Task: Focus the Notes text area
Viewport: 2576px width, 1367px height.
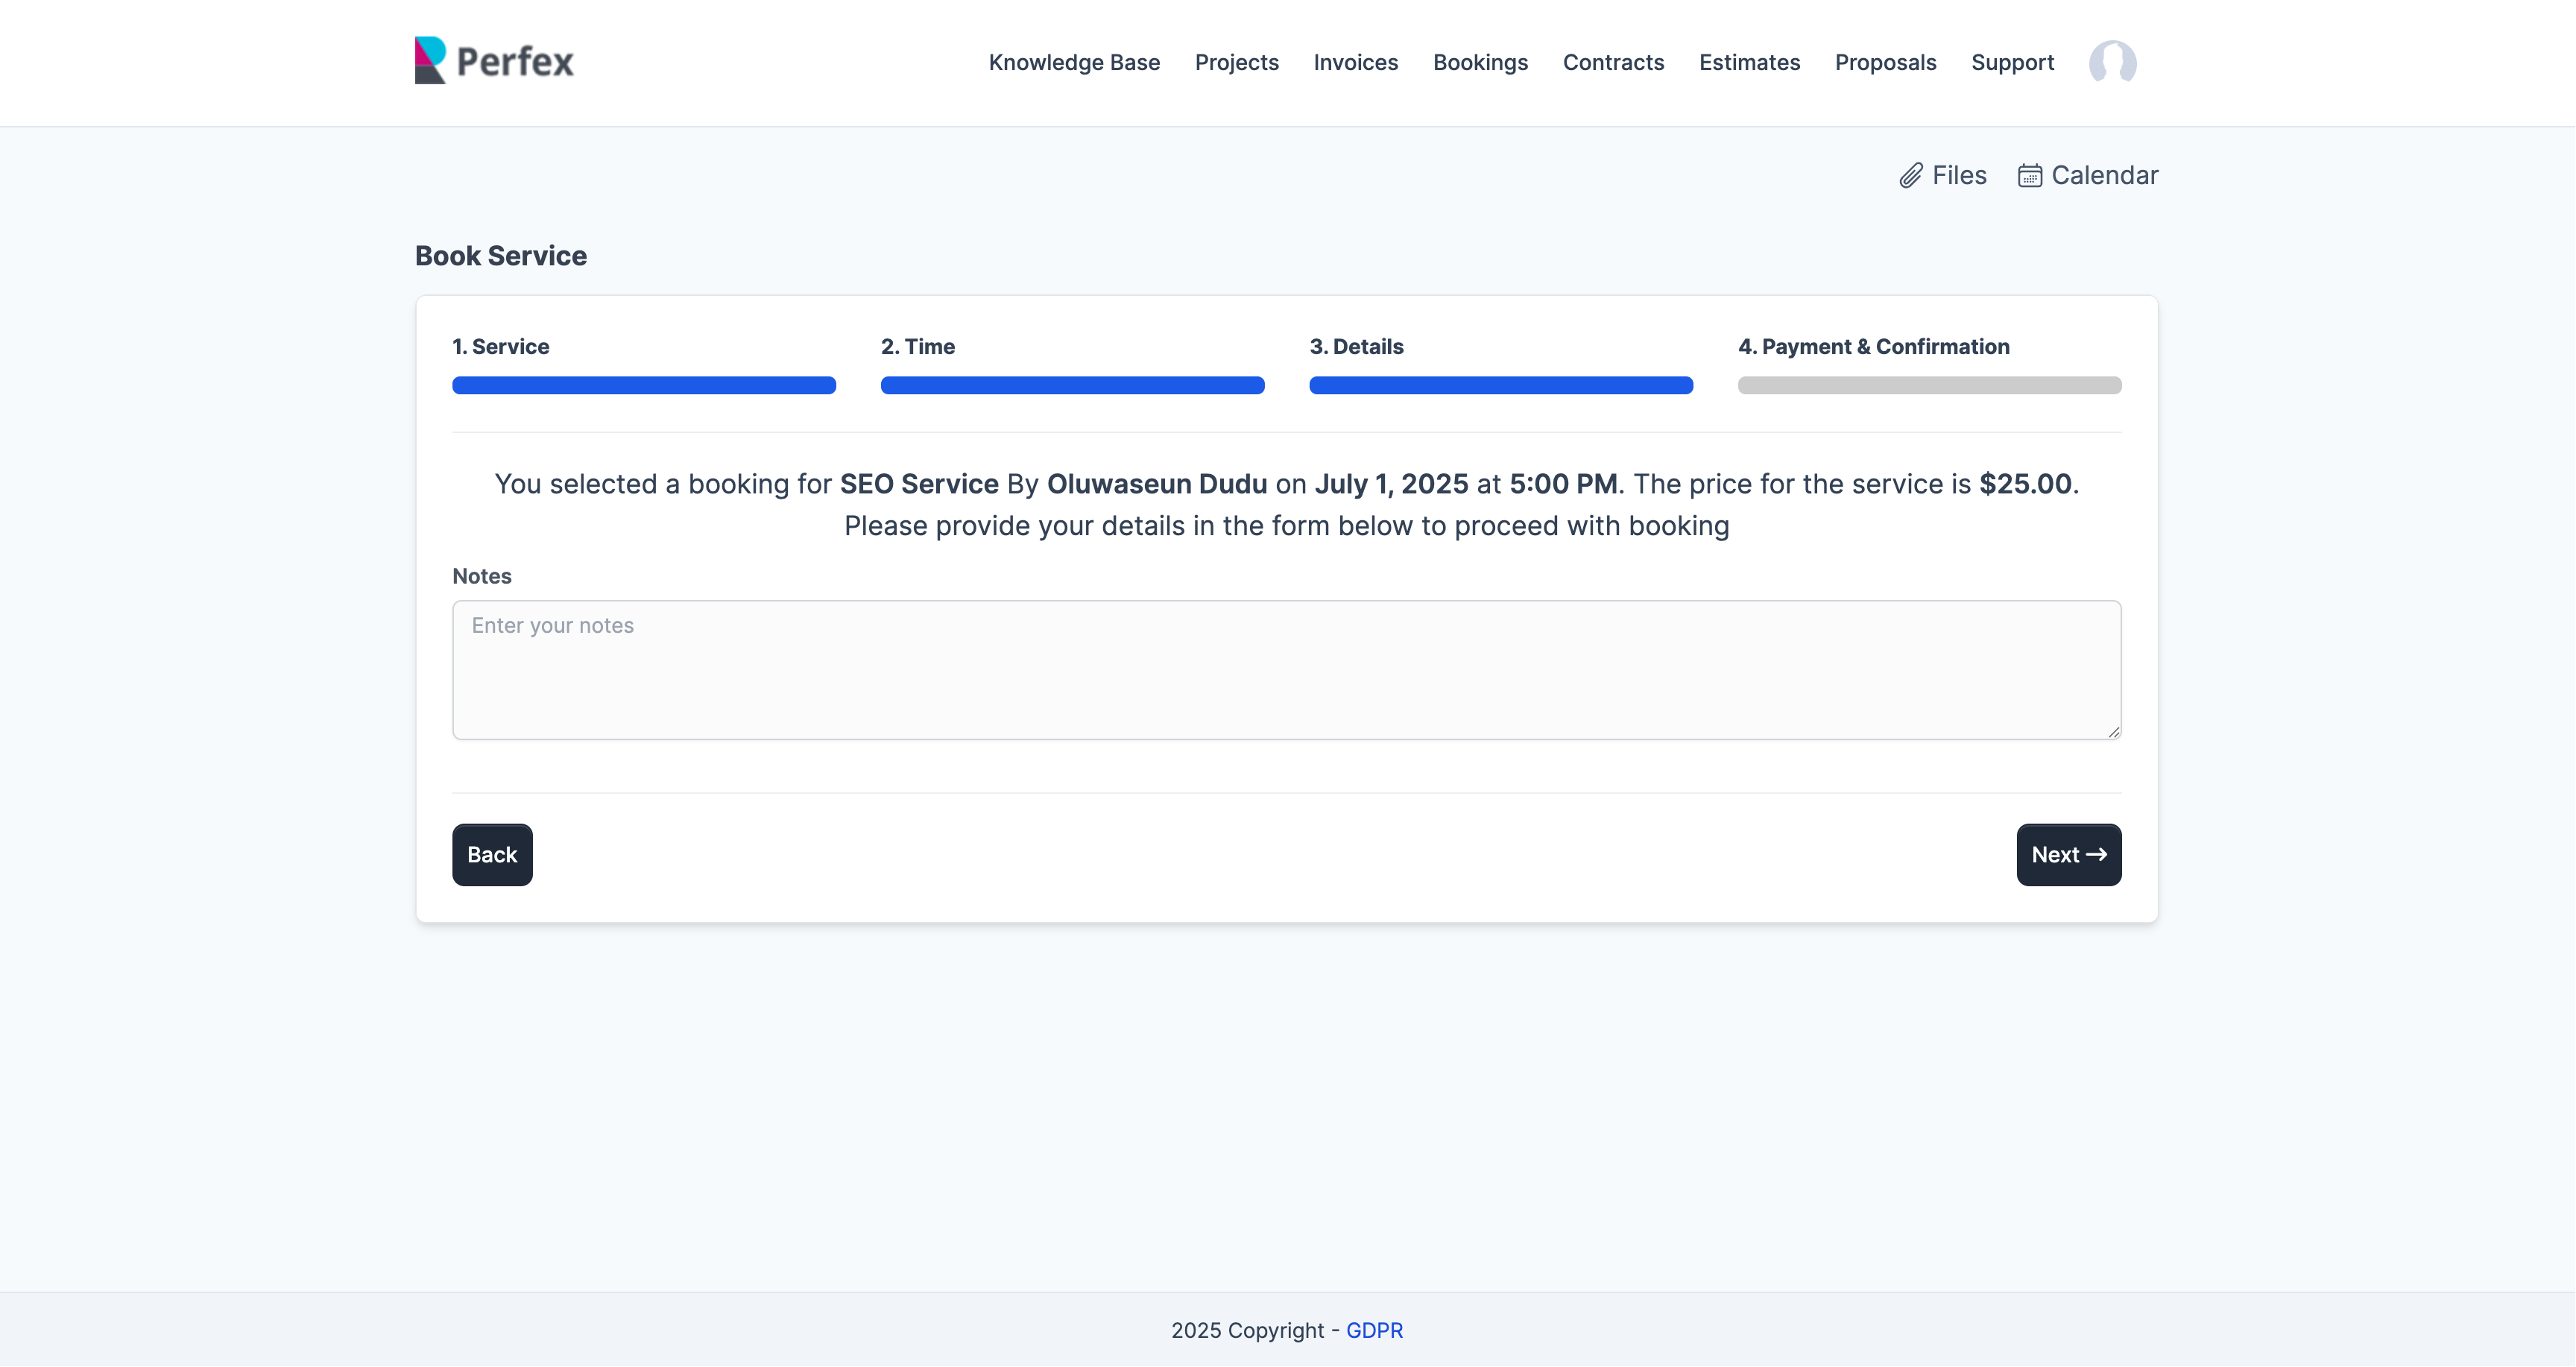Action: 1286,670
